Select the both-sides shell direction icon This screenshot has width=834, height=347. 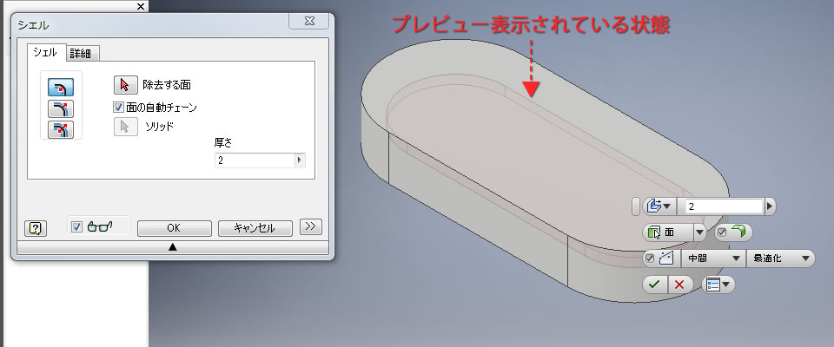[61, 129]
